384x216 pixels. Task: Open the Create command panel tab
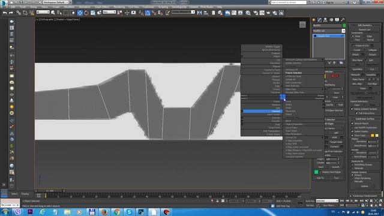(314, 20)
